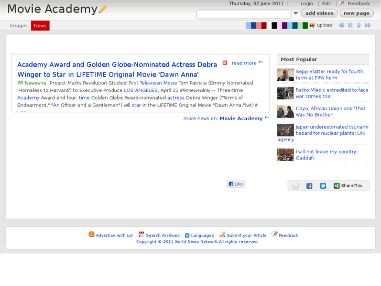The width and height of the screenshot is (381, 286).
Task: Pause the slideshow playback
Action: 351,25
